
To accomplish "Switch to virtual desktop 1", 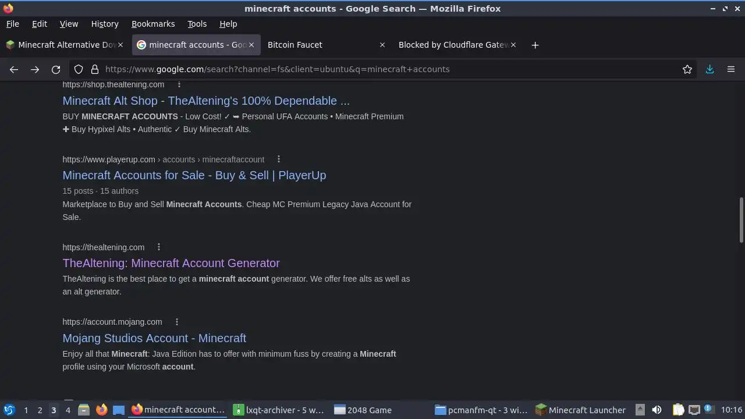I will click(26, 410).
